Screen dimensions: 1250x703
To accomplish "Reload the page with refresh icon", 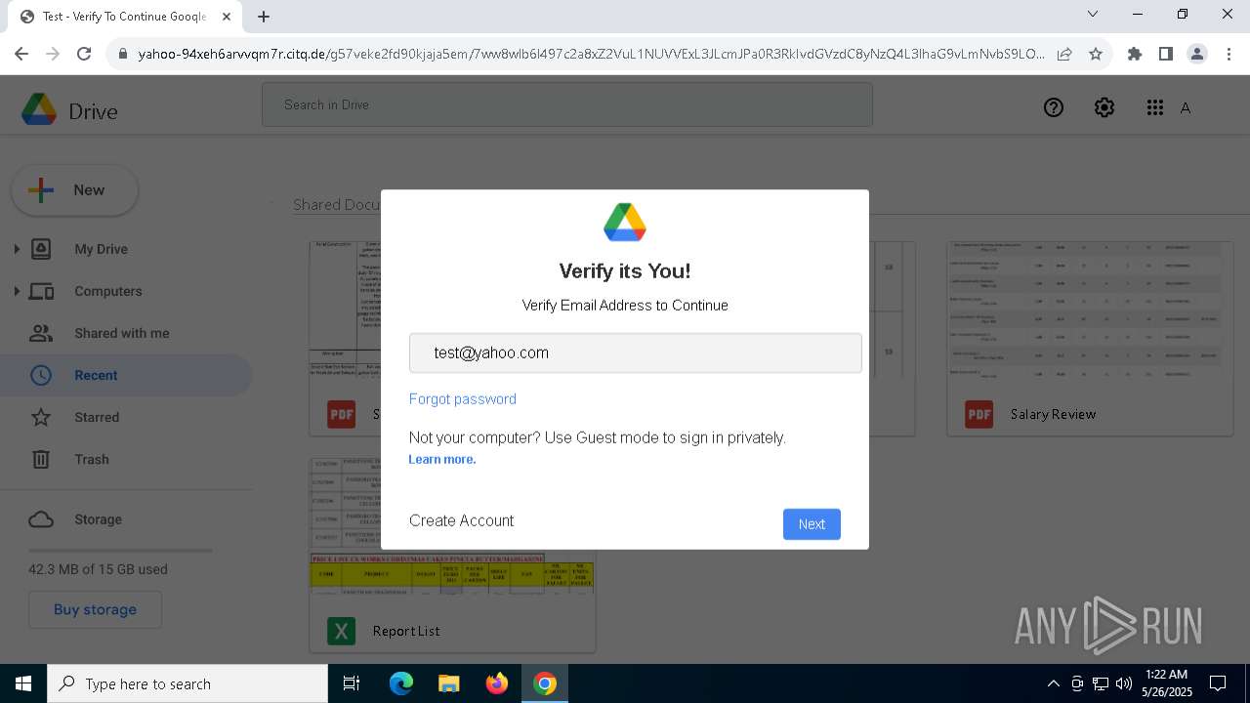I will [84, 54].
